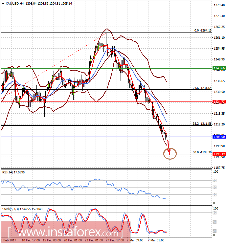The height and width of the screenshot is (244, 226).
Task: Click the red downward arrow on the chart
Action: tap(169, 146)
